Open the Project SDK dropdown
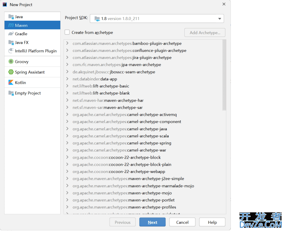Viewport: 285px width, 231px height. [219, 19]
